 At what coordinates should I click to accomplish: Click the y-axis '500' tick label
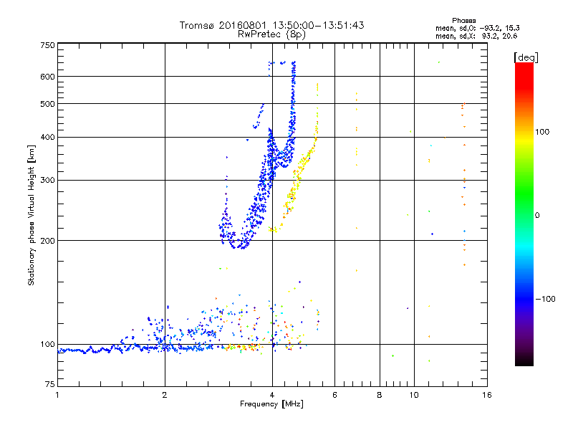coord(47,104)
